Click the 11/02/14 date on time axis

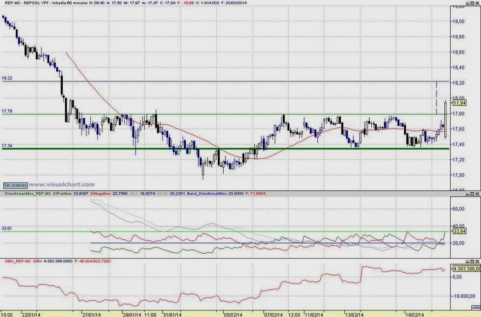click(x=314, y=314)
